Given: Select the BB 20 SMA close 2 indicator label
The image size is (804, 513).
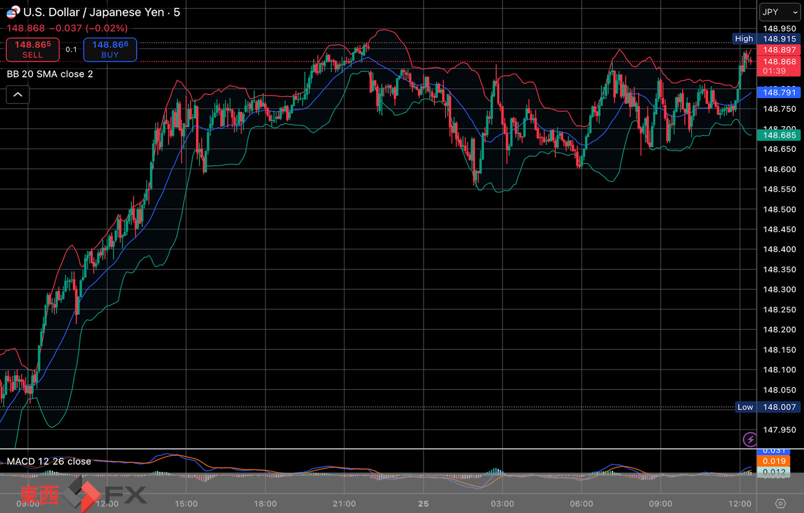Looking at the screenshot, I should 50,74.
